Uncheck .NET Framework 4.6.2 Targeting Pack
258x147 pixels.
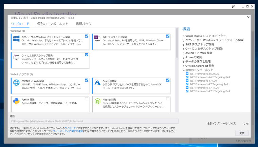coord(187,77)
